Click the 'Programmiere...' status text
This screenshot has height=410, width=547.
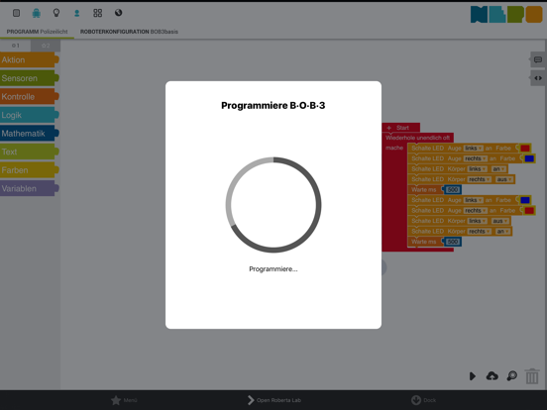(x=273, y=269)
